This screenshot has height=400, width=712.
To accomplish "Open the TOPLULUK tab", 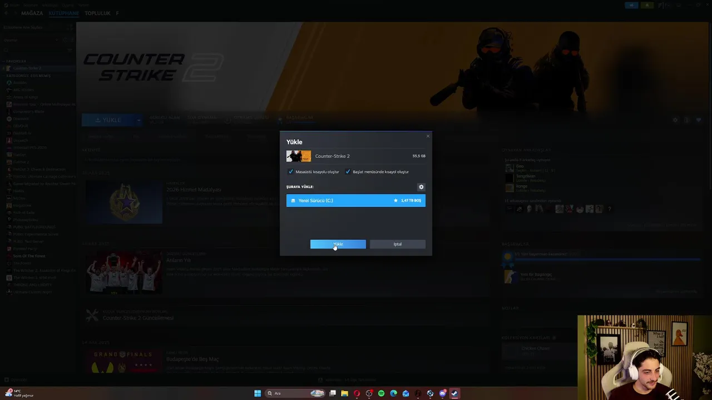I will [97, 13].
